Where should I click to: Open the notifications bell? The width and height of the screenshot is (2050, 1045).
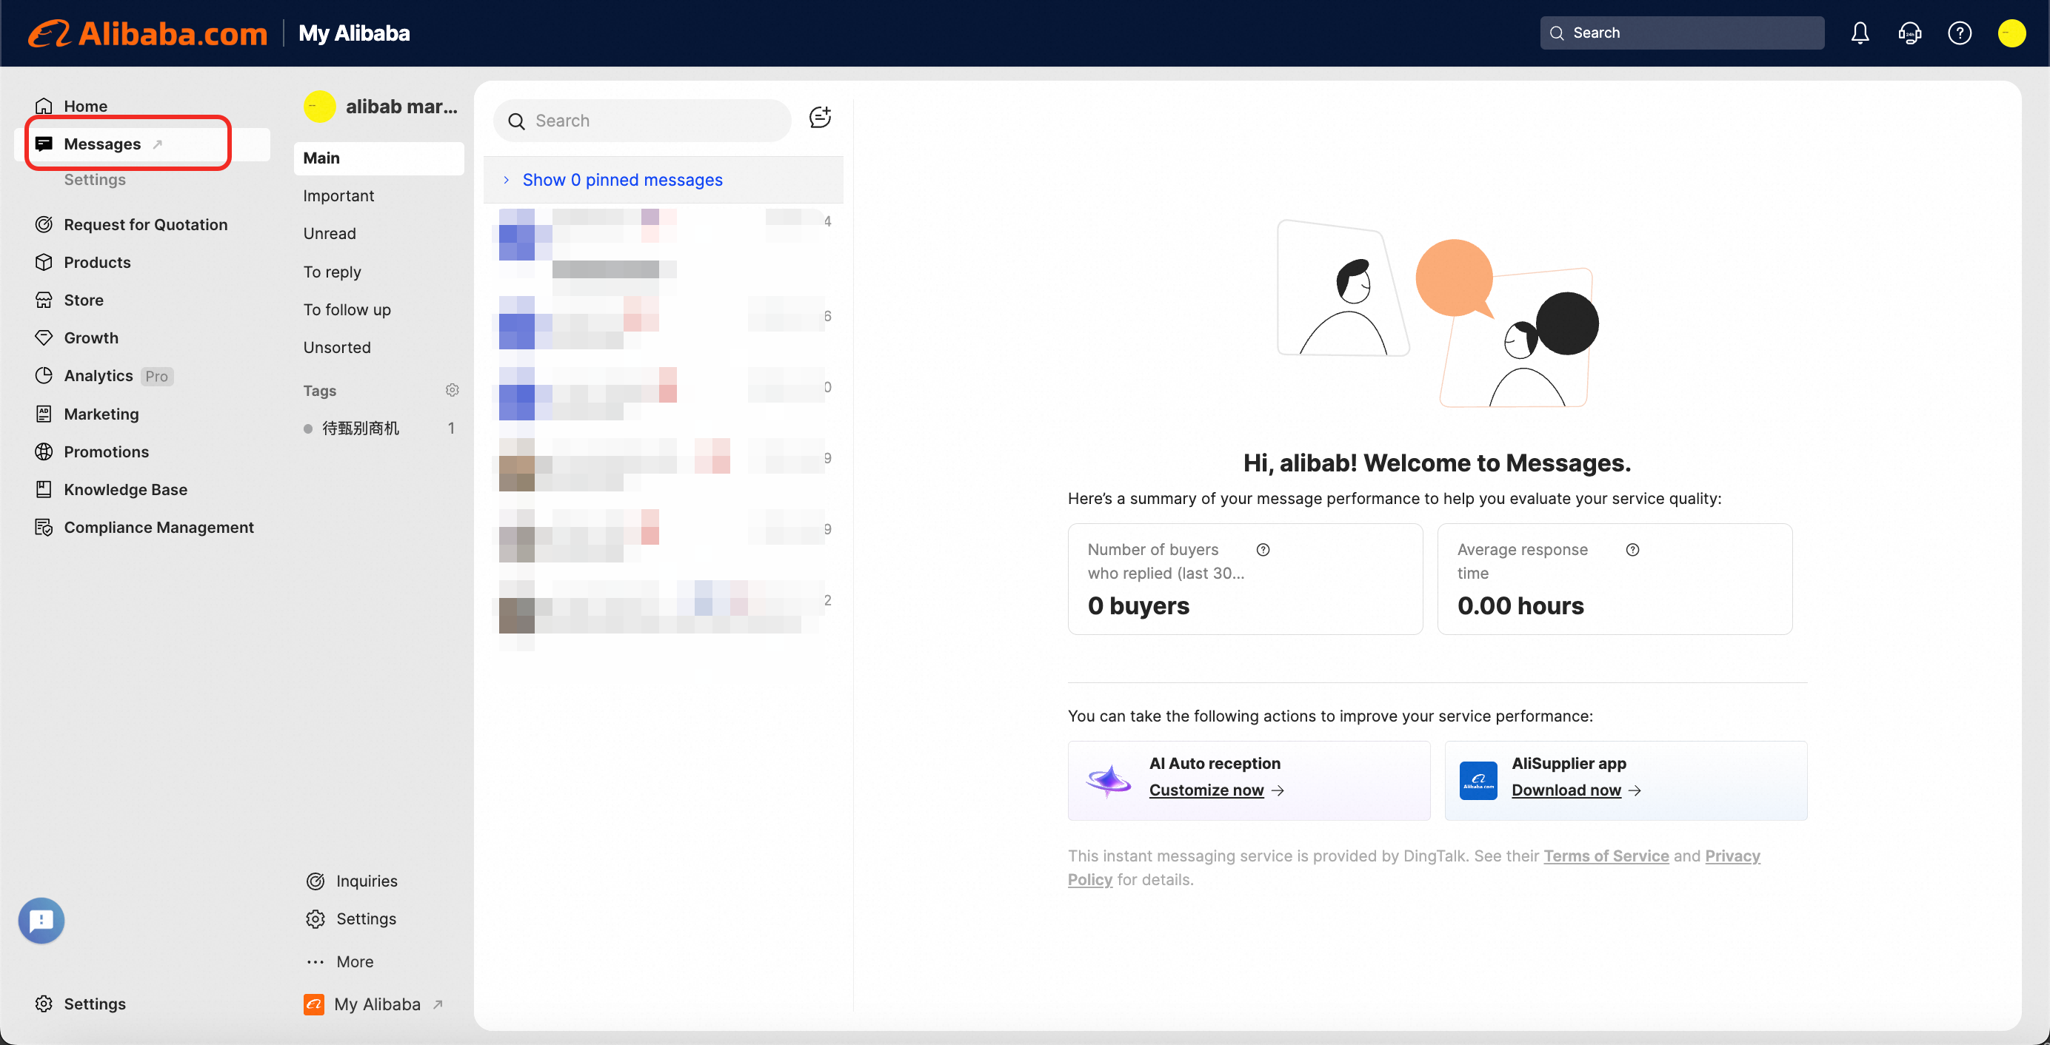tap(1860, 33)
